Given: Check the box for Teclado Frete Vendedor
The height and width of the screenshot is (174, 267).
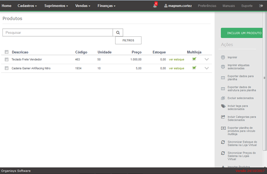Looking at the screenshot, I should [x=7, y=59].
